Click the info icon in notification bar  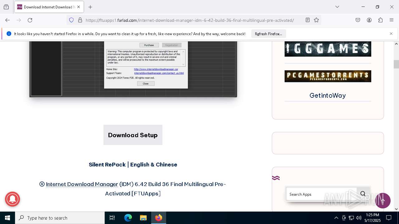click(9, 34)
